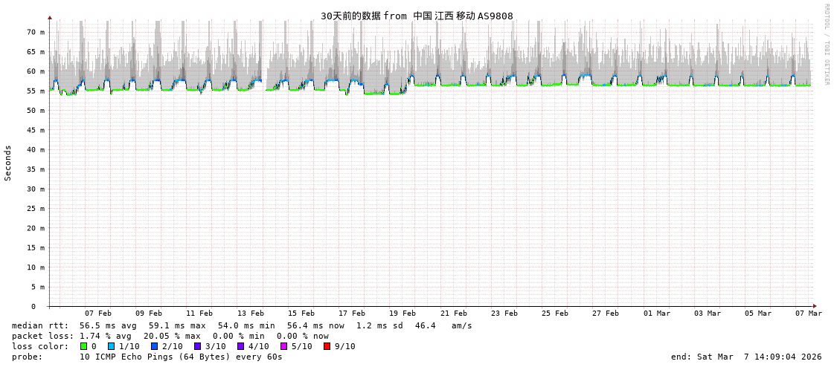
Task: Click the x-axis arrowhead at right end
Action: [x=815, y=306]
